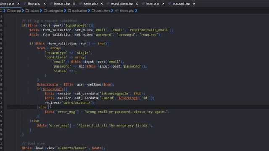Click the application breadcrumb folder
Screen dimensions: 269x151
79,10
